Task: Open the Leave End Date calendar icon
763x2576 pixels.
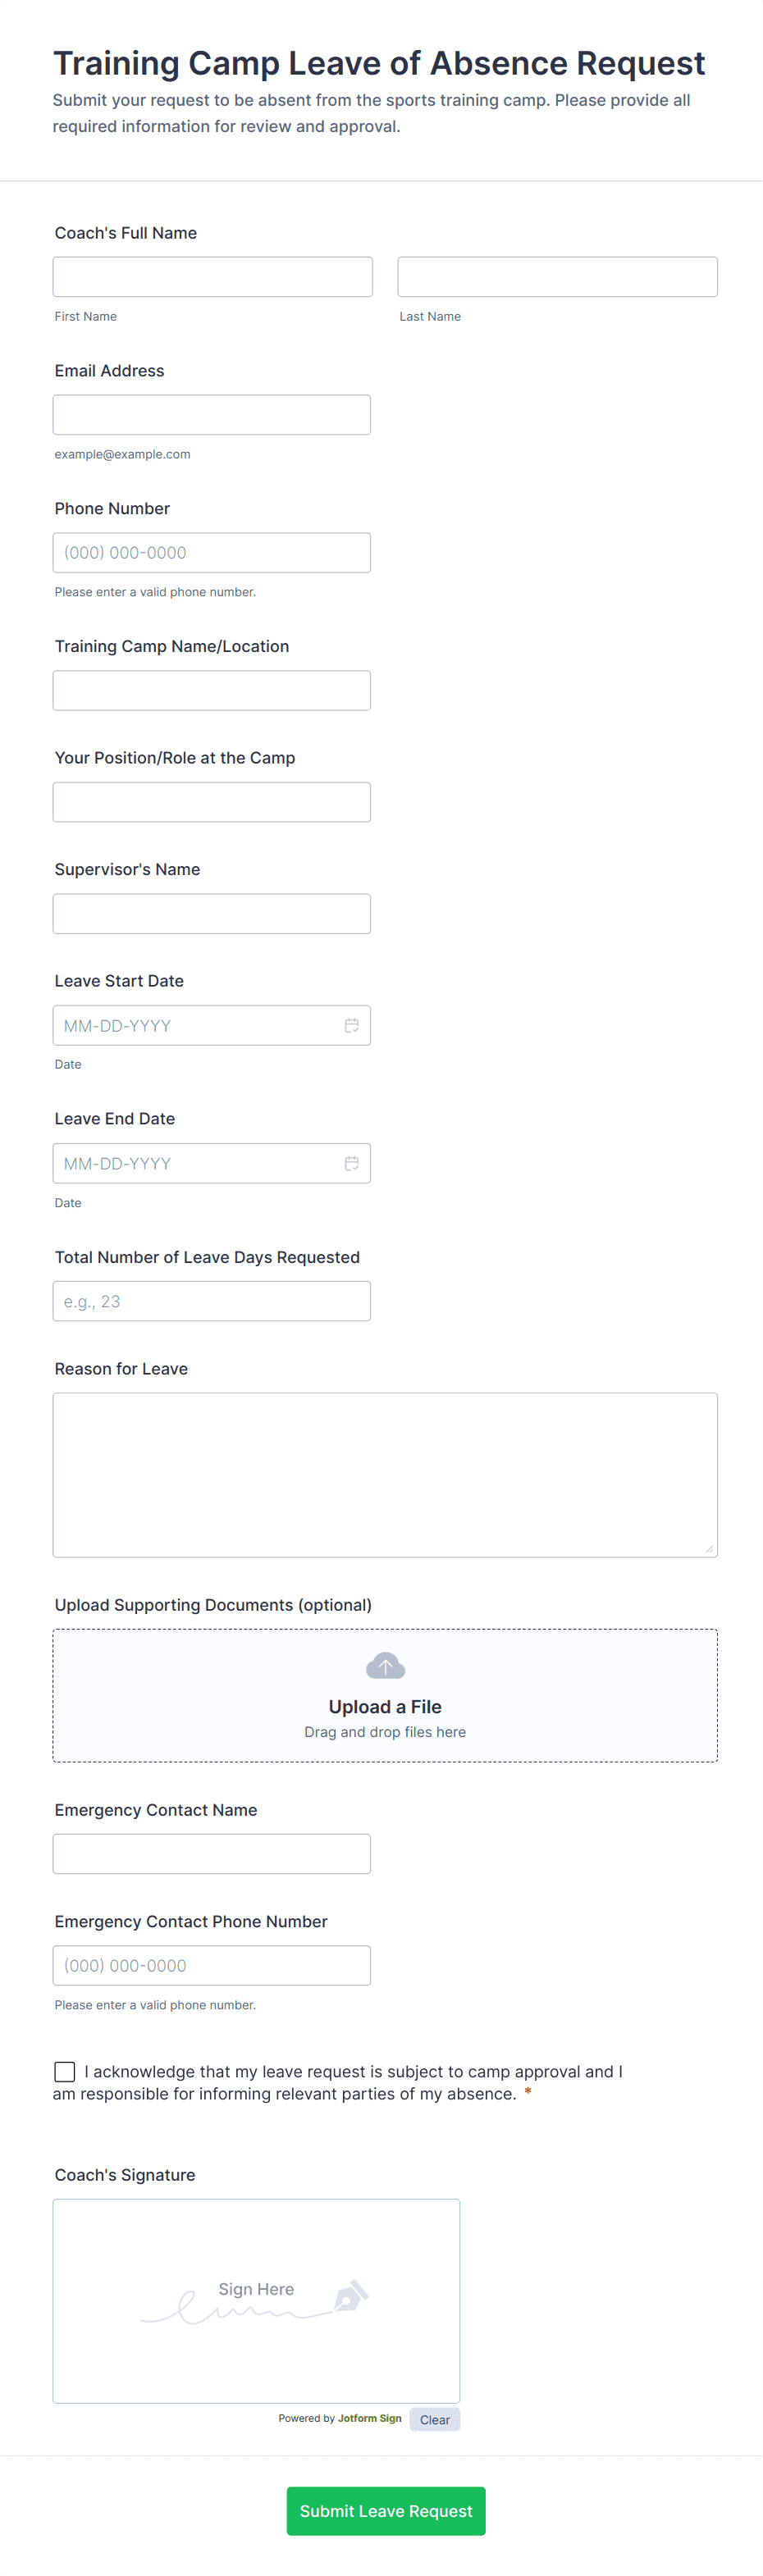Action: click(352, 1163)
